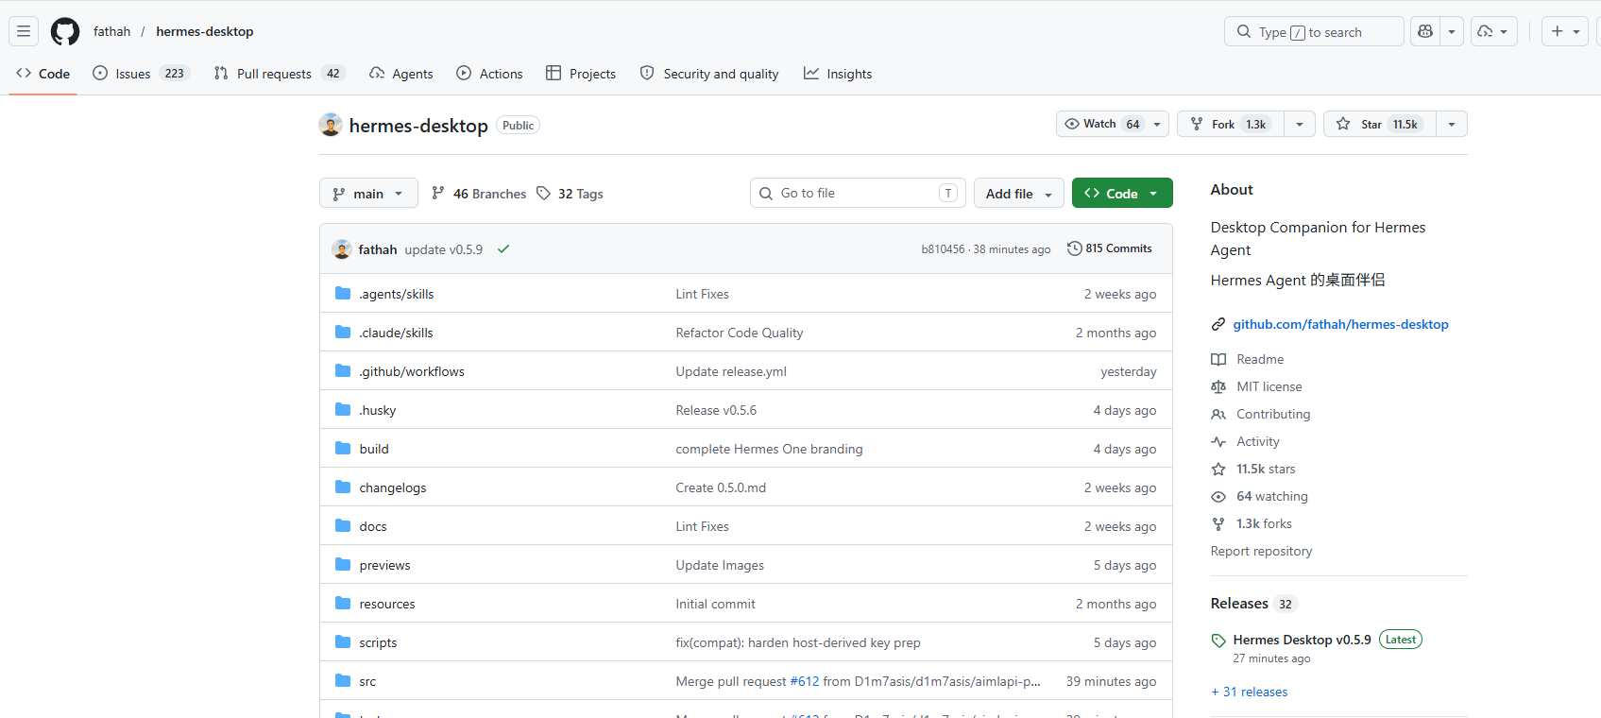Click fathah author name in commit bar

(378, 249)
